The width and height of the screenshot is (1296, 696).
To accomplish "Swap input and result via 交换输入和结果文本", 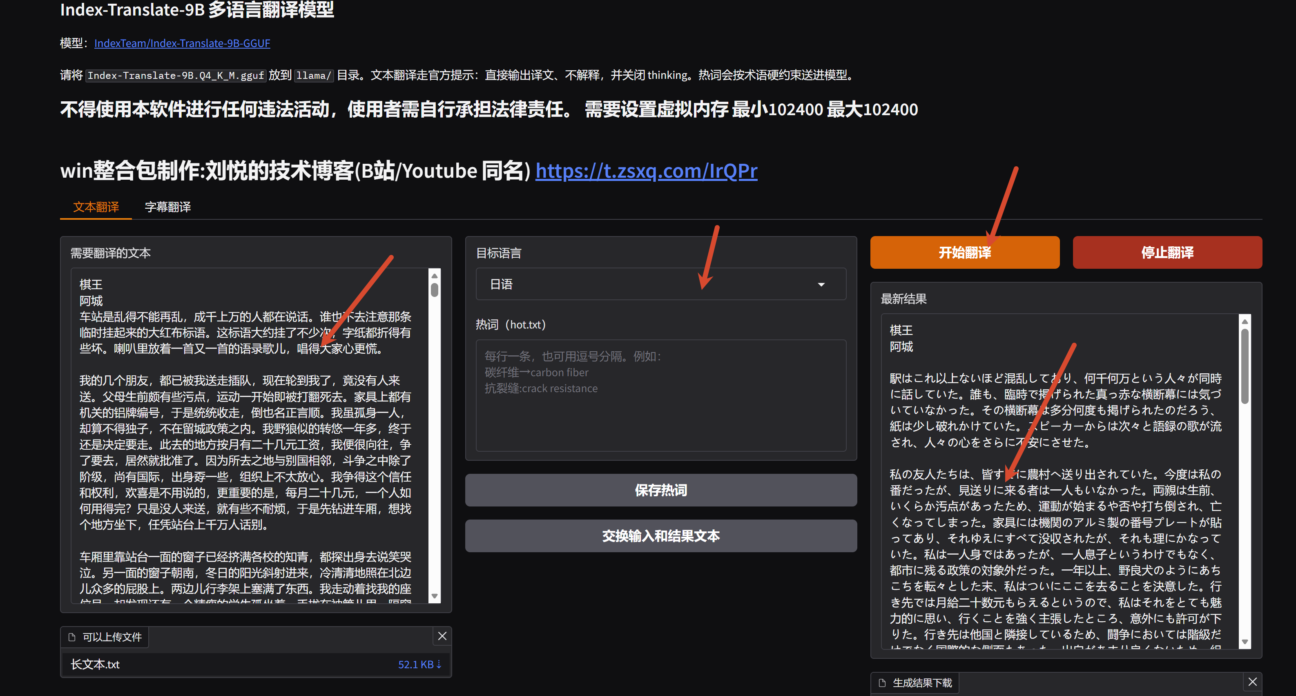I will [660, 535].
